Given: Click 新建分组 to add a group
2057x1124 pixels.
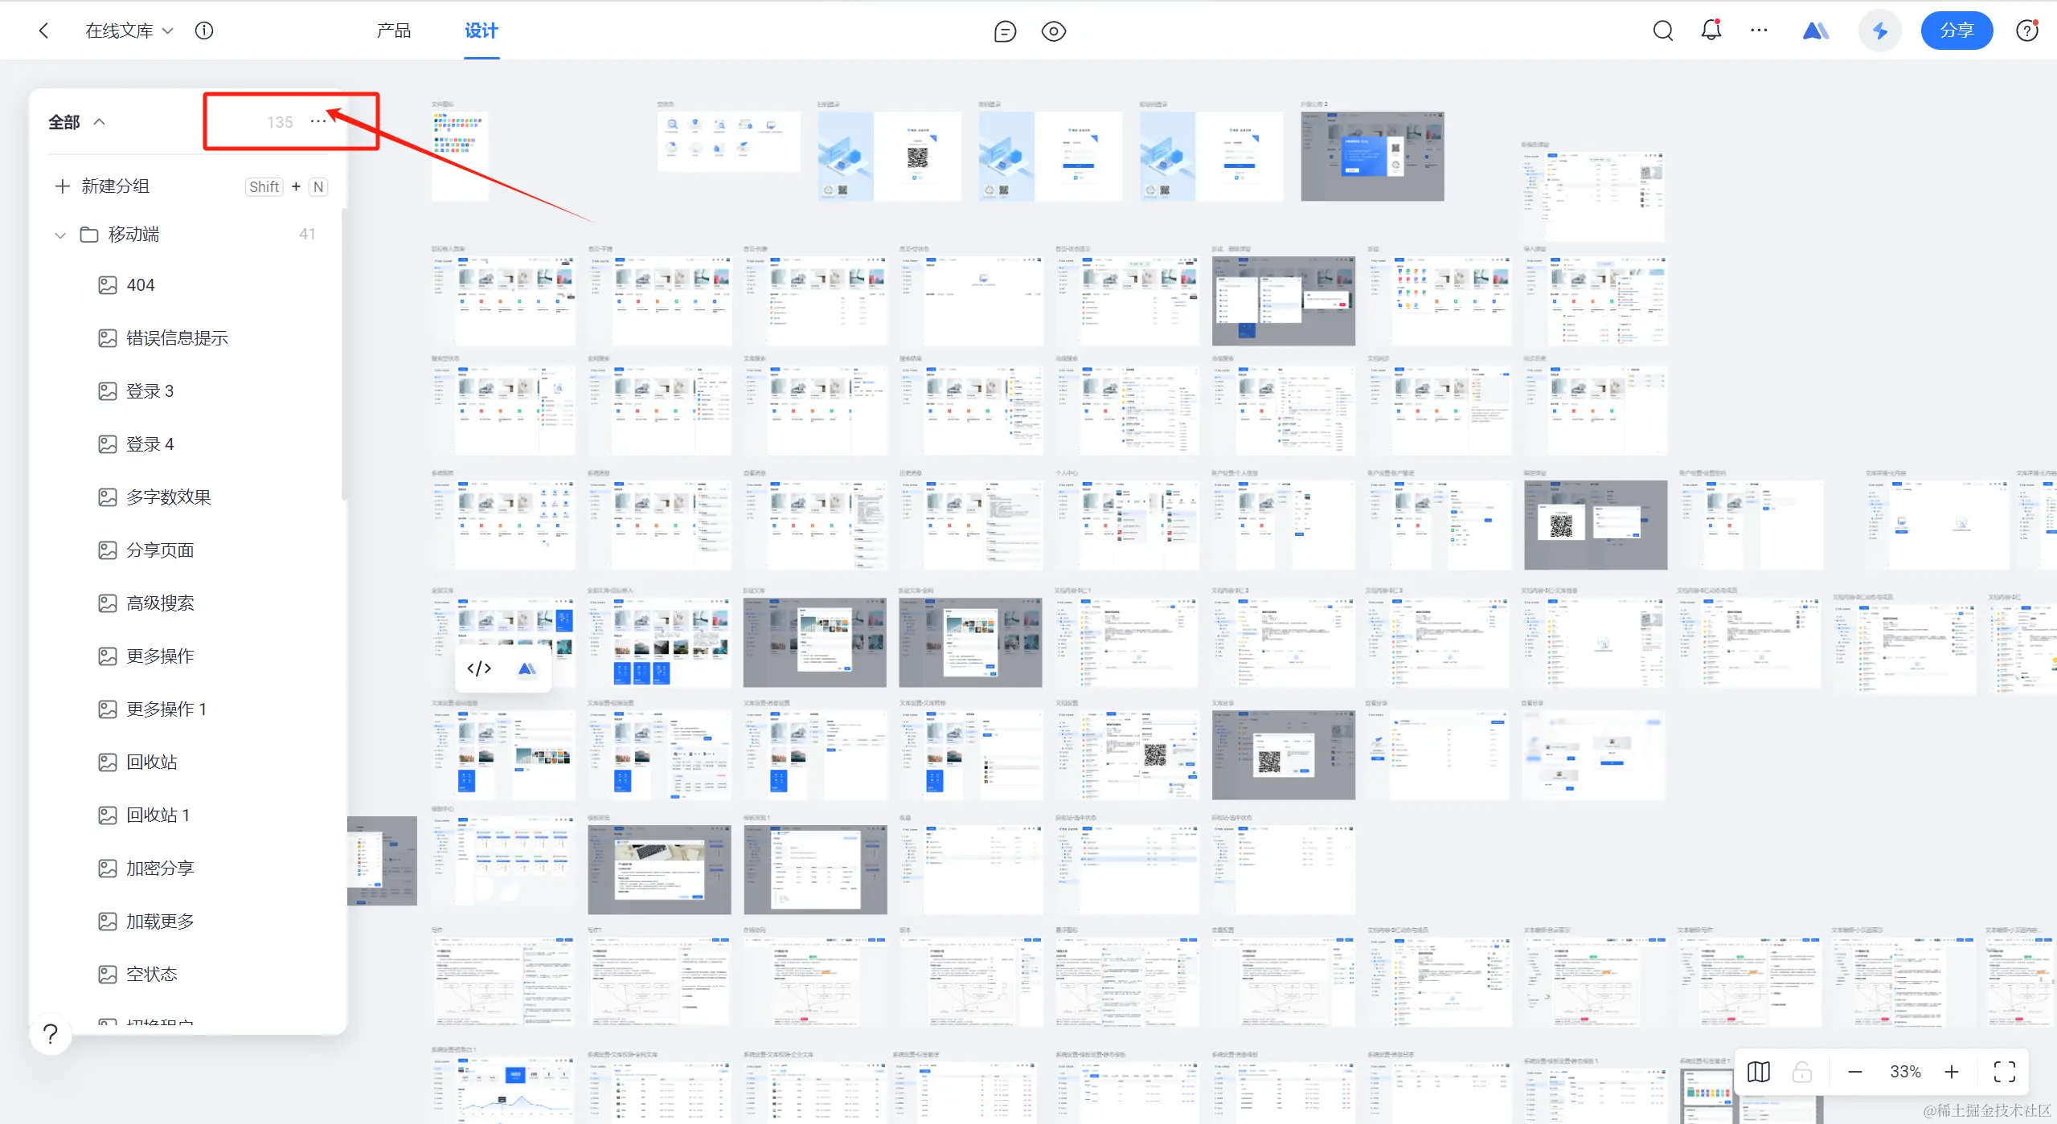Looking at the screenshot, I should coord(115,186).
